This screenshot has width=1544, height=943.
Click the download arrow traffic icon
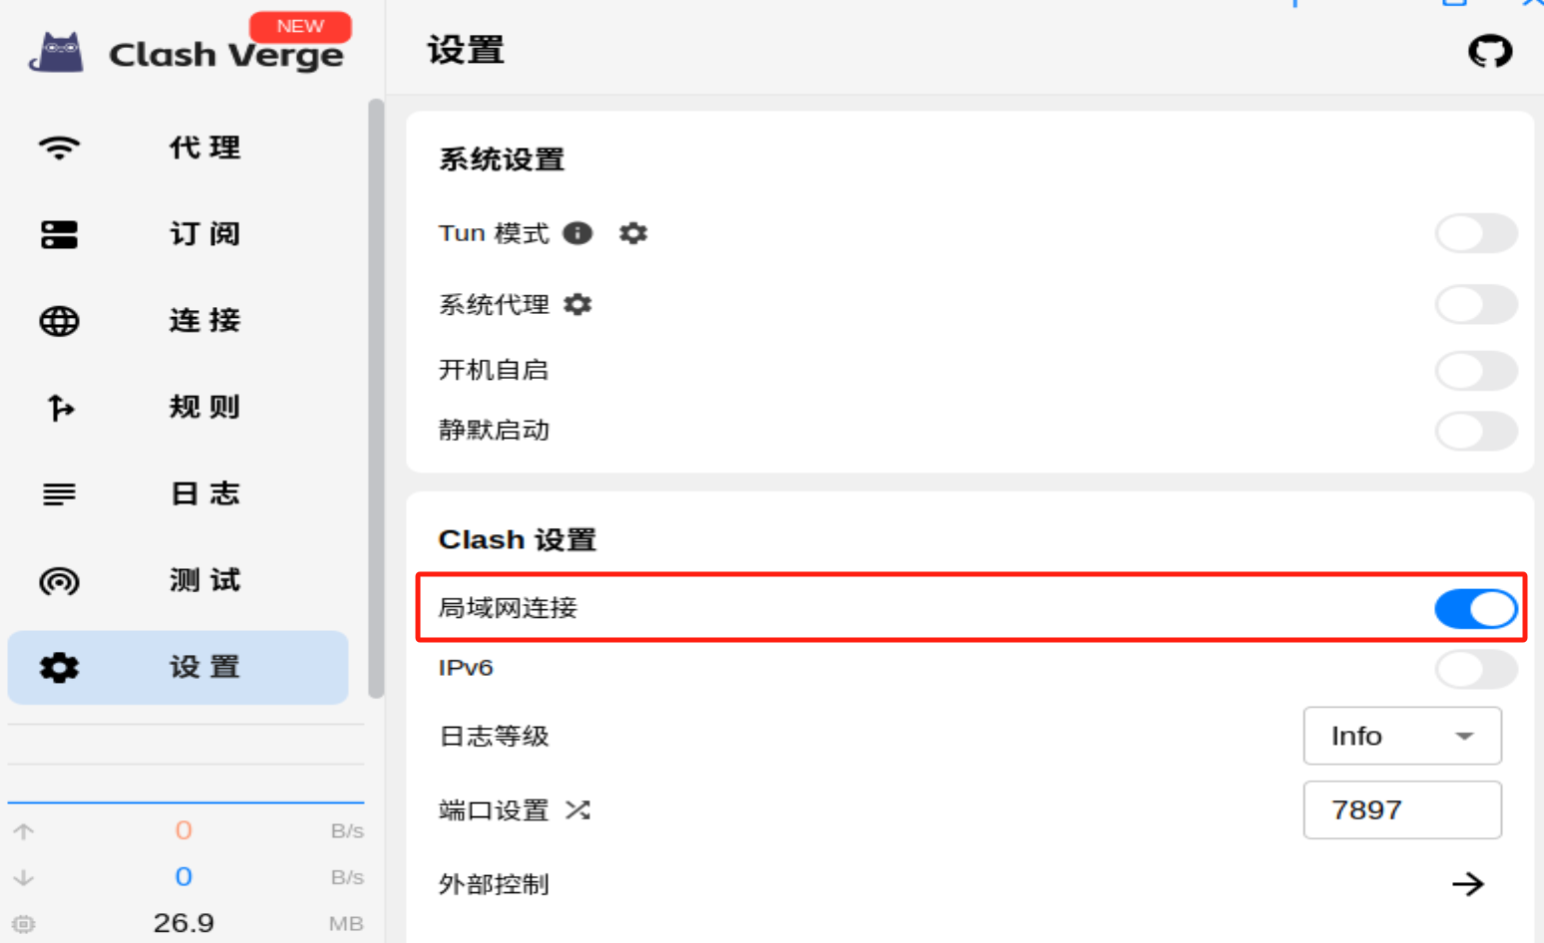[x=24, y=877]
